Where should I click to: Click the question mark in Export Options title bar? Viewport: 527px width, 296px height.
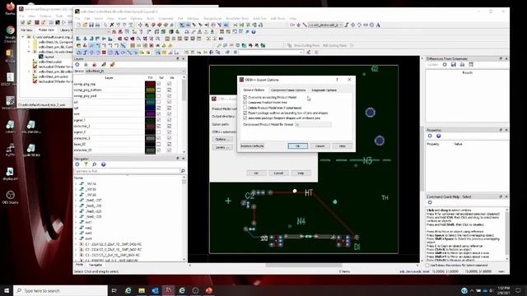point(337,80)
